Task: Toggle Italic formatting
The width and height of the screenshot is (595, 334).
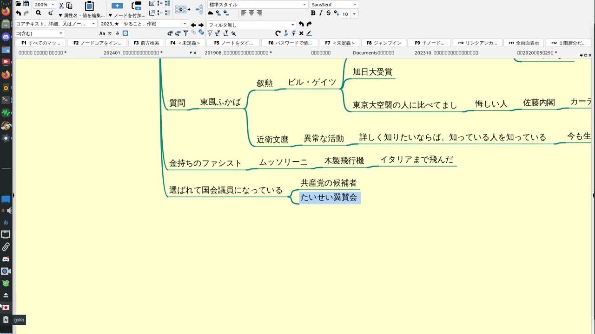Action: tap(321, 13)
